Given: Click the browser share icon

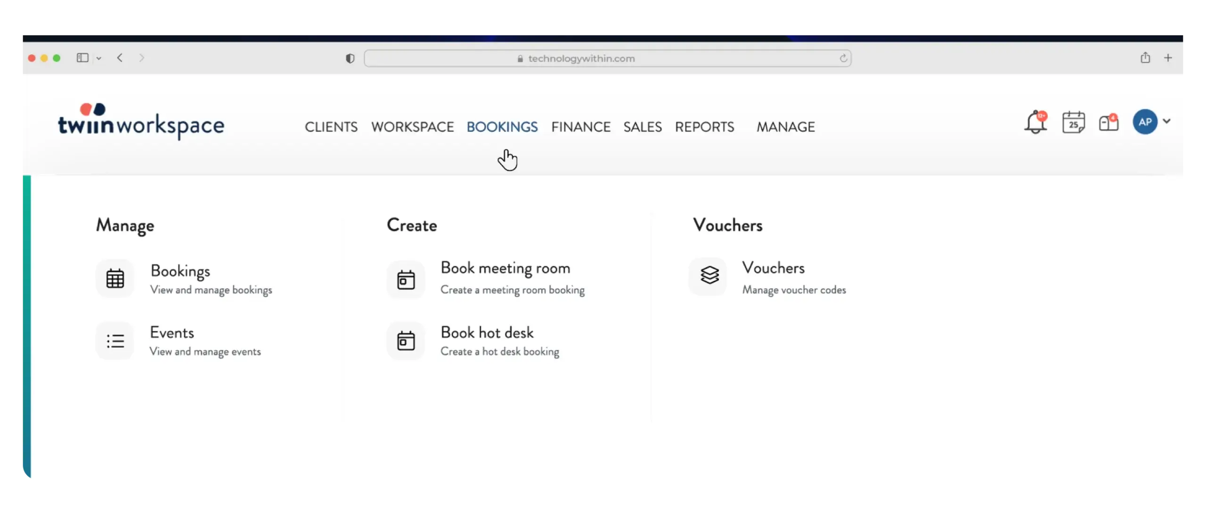Looking at the screenshot, I should (x=1145, y=58).
